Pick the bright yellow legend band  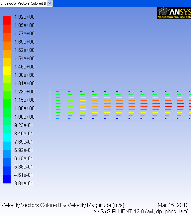(7, 70)
